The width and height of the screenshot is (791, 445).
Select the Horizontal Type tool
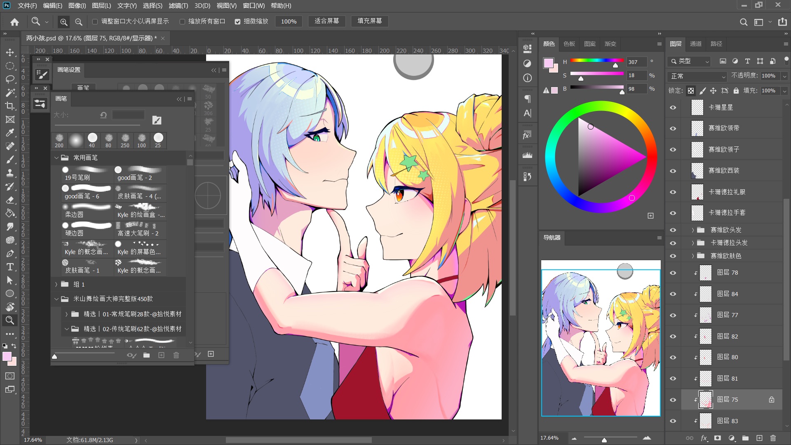[x=10, y=267]
